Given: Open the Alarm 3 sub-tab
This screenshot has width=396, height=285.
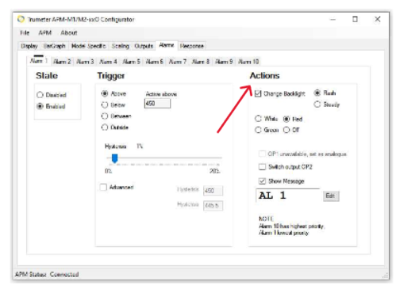Looking at the screenshot, I should pyautogui.click(x=85, y=62).
